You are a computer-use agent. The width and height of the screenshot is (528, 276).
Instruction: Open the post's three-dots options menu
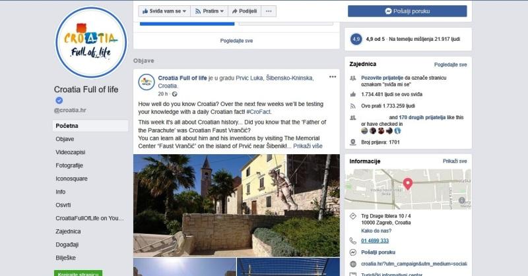[333, 77]
